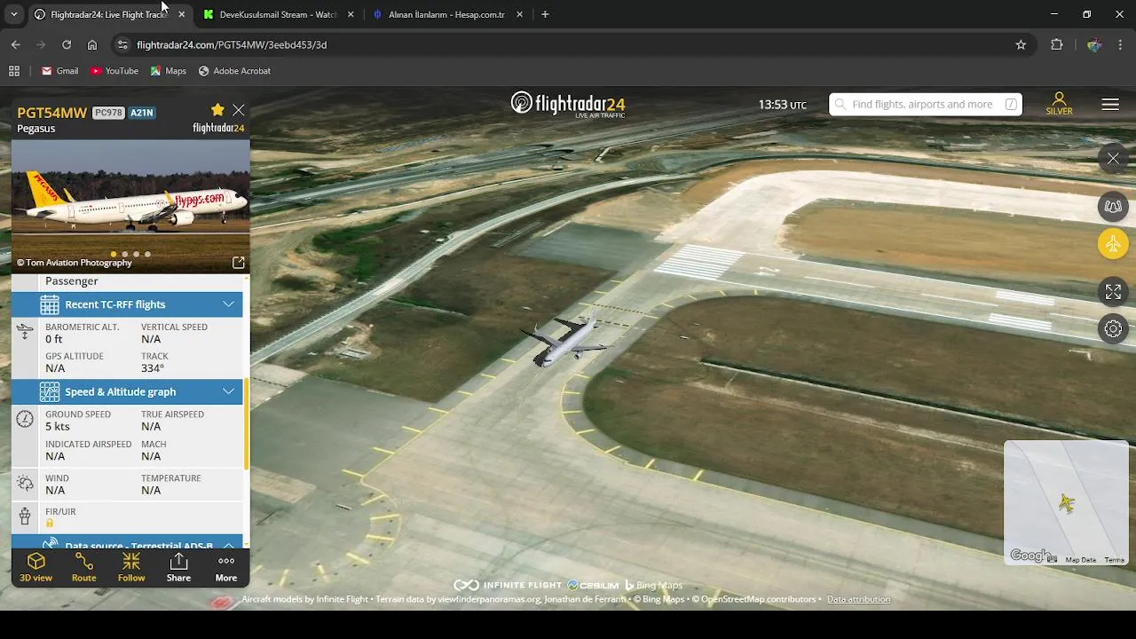This screenshot has height=639, width=1136.
Task: Collapse Data source Terrestrial ADS-B section
Action: coord(228,545)
